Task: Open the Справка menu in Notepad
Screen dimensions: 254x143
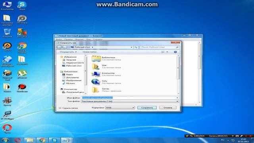Action: 98,39
